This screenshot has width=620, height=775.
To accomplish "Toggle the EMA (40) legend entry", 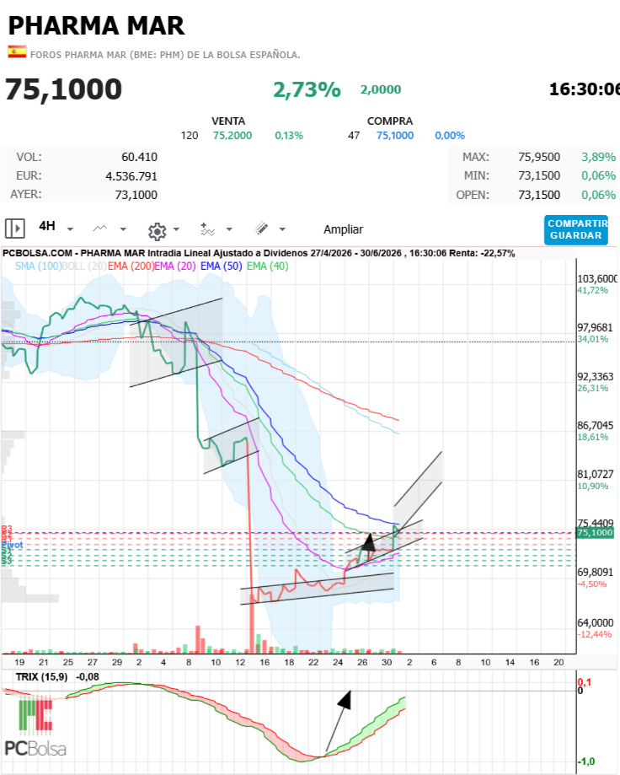I will [x=268, y=266].
